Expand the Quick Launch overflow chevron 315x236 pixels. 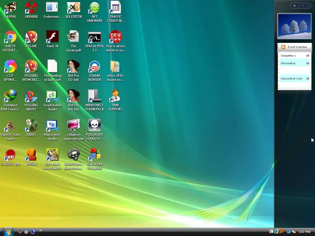tap(40, 230)
